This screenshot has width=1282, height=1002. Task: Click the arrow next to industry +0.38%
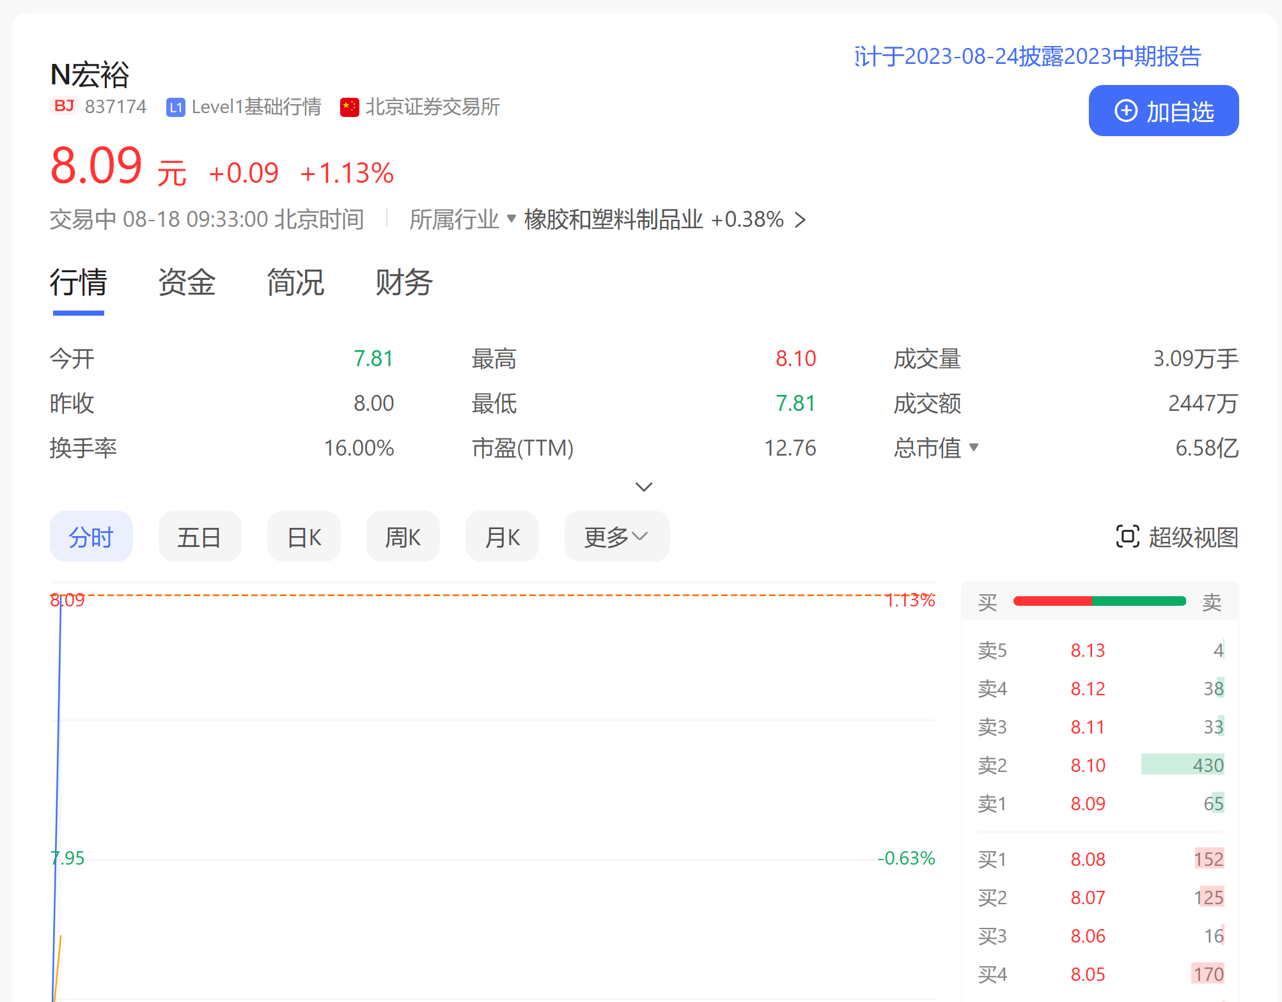[800, 220]
